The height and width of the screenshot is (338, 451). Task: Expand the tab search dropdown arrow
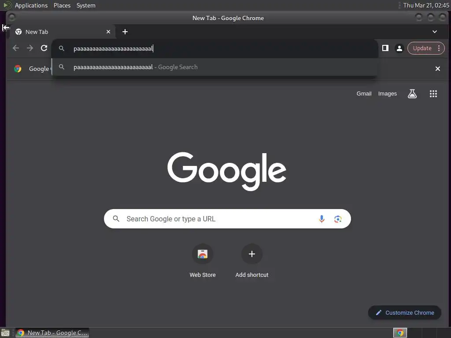point(435,32)
